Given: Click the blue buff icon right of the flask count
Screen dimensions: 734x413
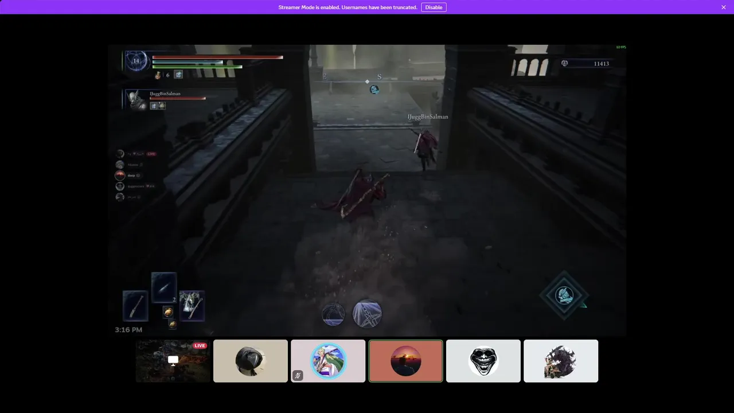Looking at the screenshot, I should point(178,75).
